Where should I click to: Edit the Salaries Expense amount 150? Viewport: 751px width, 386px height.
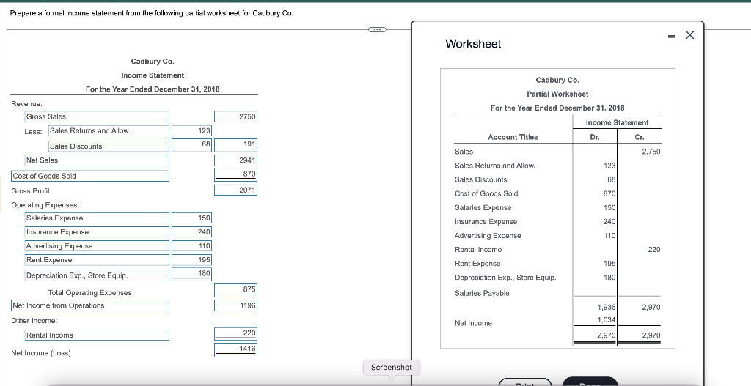(191, 218)
